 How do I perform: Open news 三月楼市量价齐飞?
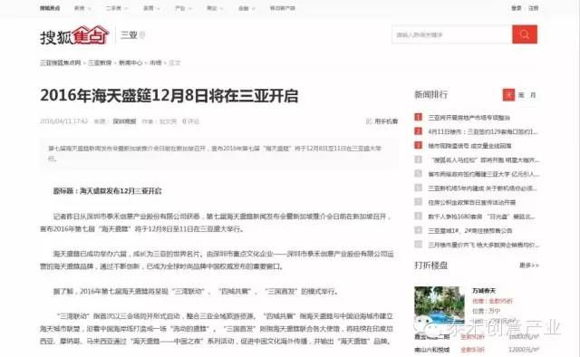484,245
